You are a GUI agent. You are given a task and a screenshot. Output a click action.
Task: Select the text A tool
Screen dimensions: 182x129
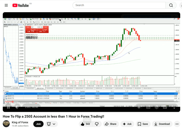(x=27, y=22)
